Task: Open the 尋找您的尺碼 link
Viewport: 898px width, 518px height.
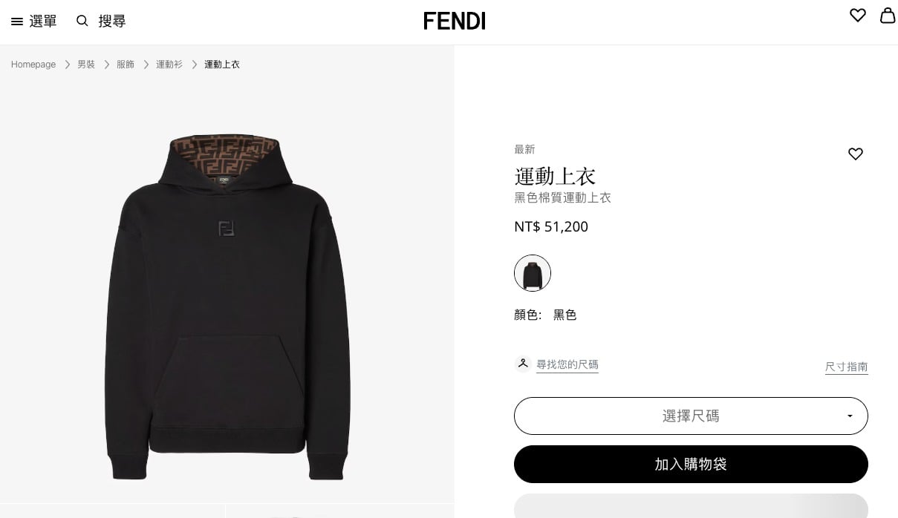Action: (x=567, y=364)
